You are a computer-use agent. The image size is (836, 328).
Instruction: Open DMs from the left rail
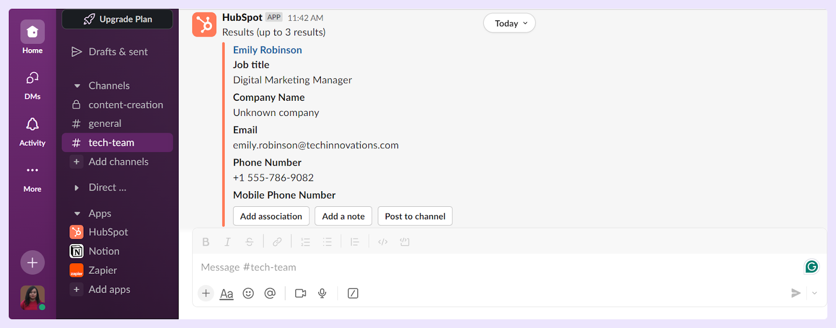[x=32, y=85]
